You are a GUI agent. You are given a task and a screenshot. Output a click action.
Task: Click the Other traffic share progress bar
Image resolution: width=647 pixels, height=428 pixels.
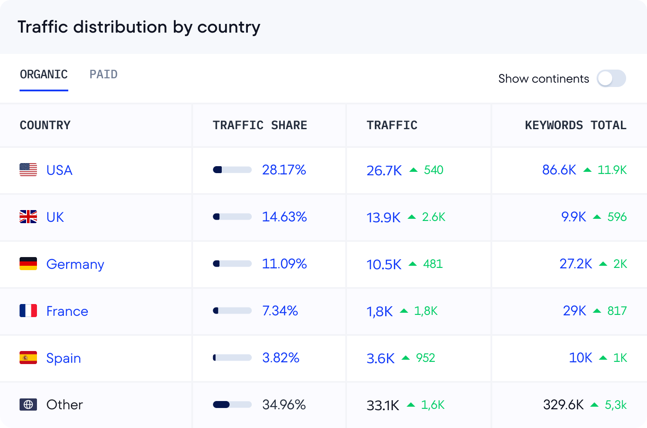coord(232,405)
